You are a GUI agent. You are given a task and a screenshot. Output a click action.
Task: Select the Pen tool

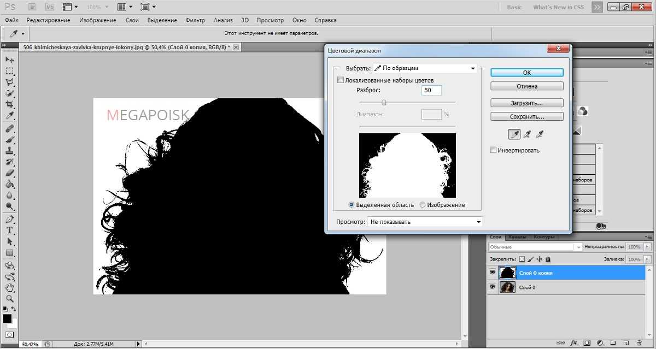[9, 220]
